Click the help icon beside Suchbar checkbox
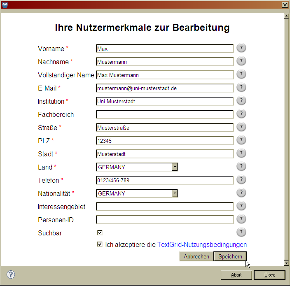 (x=241, y=233)
